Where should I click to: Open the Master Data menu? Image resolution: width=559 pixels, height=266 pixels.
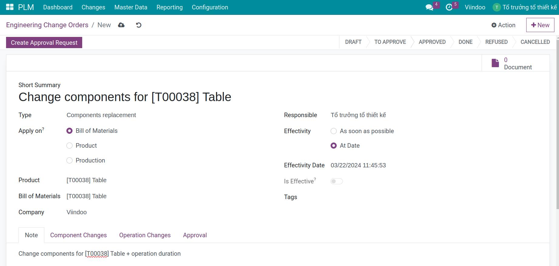pyautogui.click(x=131, y=7)
